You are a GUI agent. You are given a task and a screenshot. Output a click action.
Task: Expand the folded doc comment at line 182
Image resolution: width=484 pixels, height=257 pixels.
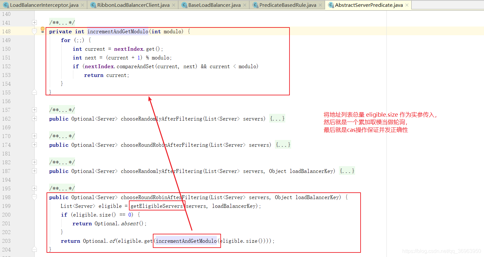34,162
